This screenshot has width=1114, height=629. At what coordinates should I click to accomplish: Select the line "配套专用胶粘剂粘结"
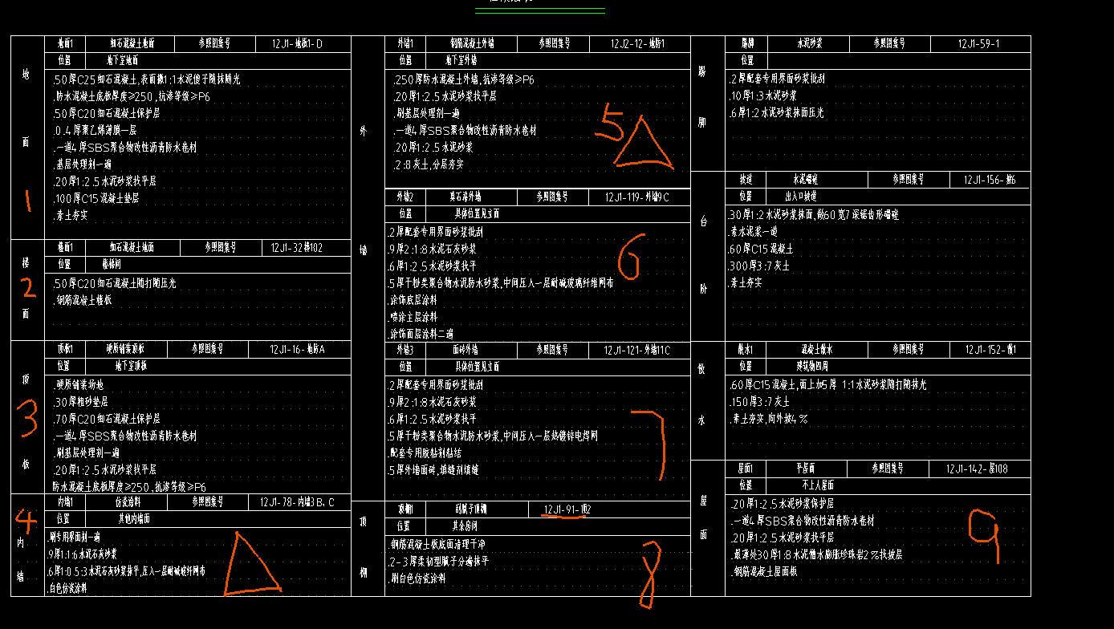coord(424,453)
